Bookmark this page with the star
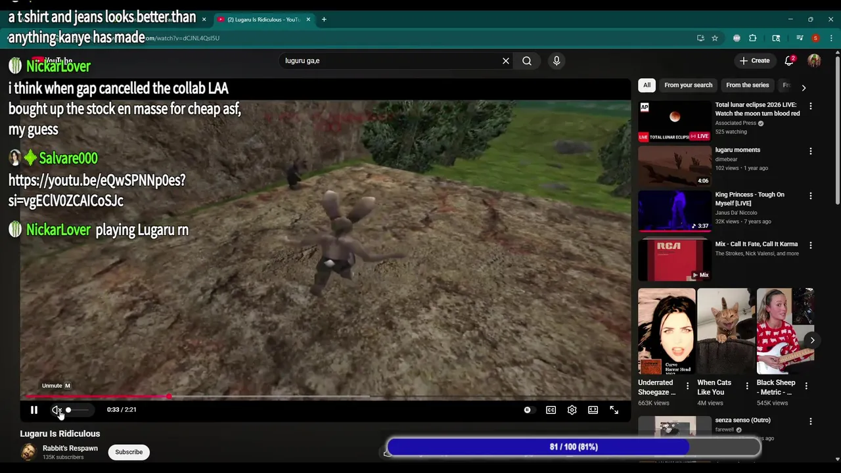The height and width of the screenshot is (473, 841). tap(715, 38)
